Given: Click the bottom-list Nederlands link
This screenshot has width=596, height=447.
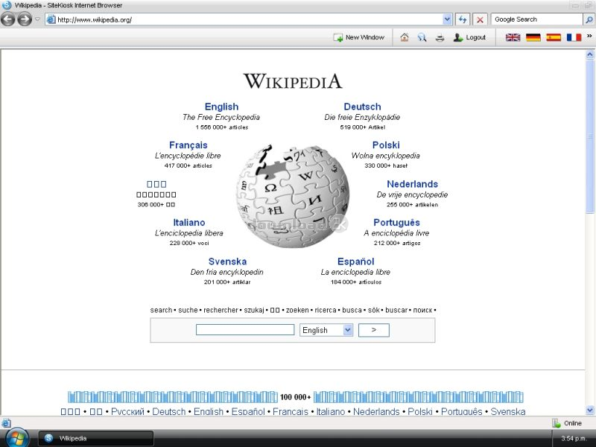Looking at the screenshot, I should [x=376, y=411].
